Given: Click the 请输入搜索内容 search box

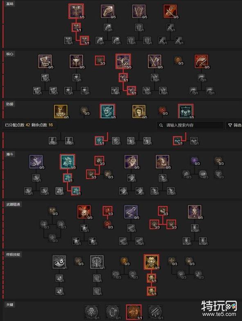Looking at the screenshot, I should pos(190,125).
